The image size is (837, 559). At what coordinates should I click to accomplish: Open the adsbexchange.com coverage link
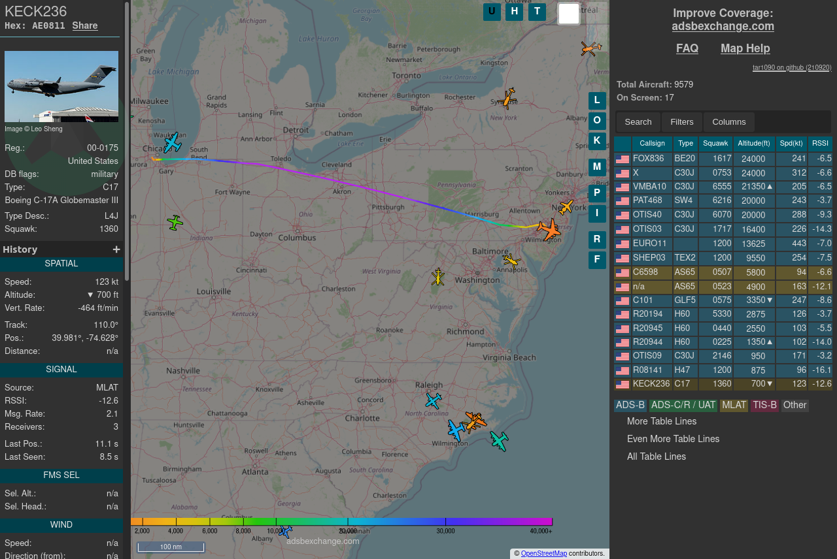coord(723,27)
